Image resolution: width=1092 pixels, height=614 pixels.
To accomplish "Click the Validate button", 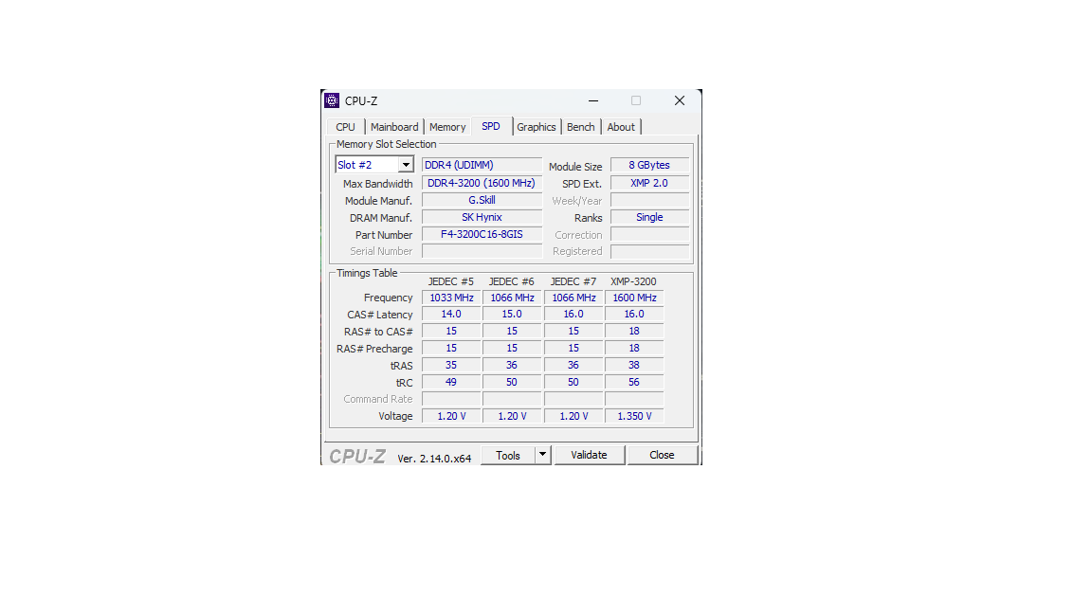I will (590, 455).
